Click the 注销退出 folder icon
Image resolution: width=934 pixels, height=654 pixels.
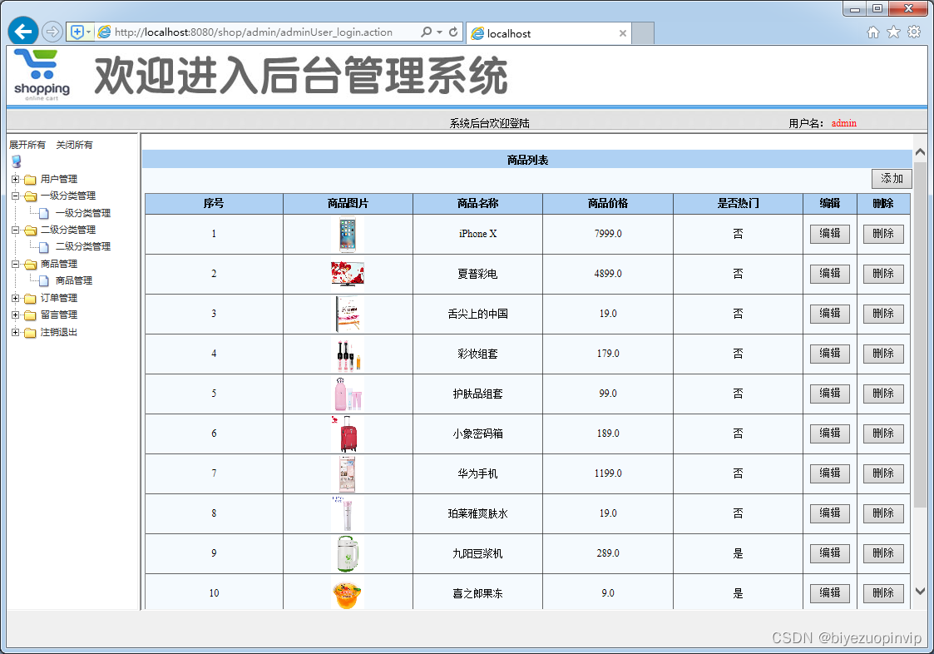(31, 333)
